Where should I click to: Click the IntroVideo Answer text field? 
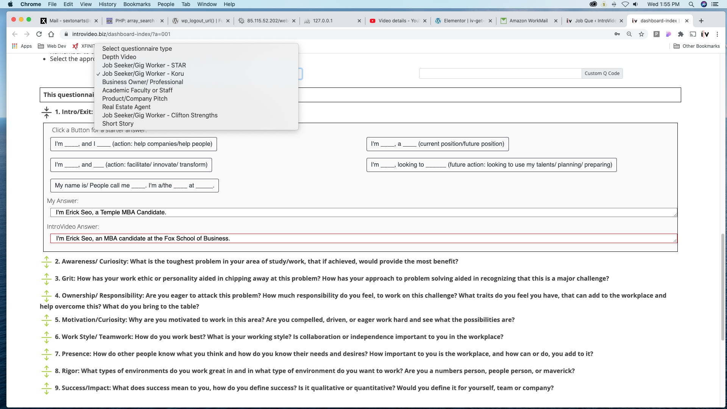click(x=363, y=239)
